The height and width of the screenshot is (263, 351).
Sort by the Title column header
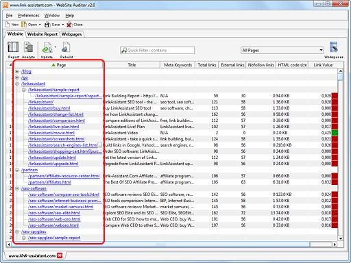pyautogui.click(x=132, y=65)
